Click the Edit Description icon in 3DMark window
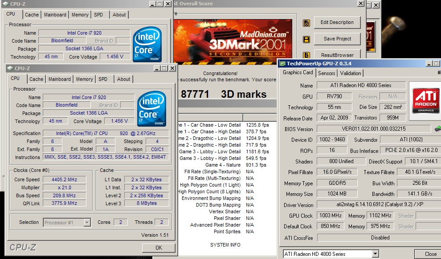The image size is (441, 259). [306, 23]
